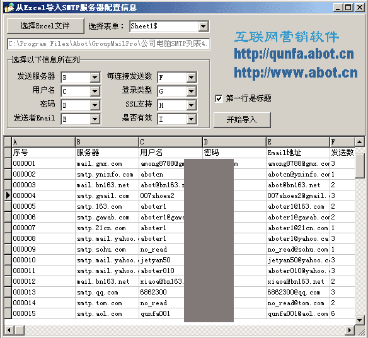Click the vertical scrollbar down arrow

(x=360, y=320)
